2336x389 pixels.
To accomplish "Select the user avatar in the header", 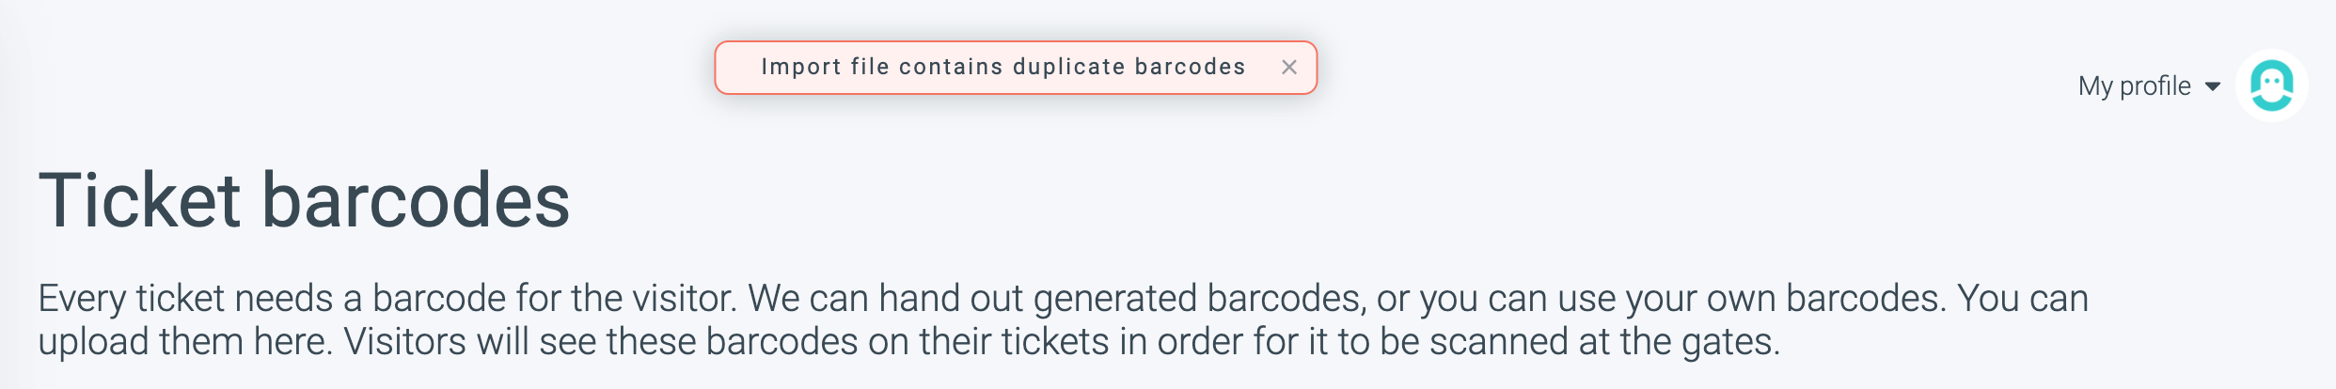I will [2271, 86].
